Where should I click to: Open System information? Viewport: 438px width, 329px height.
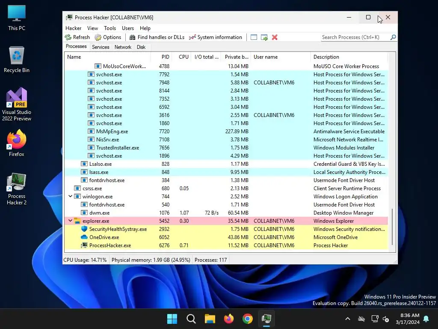(x=216, y=37)
